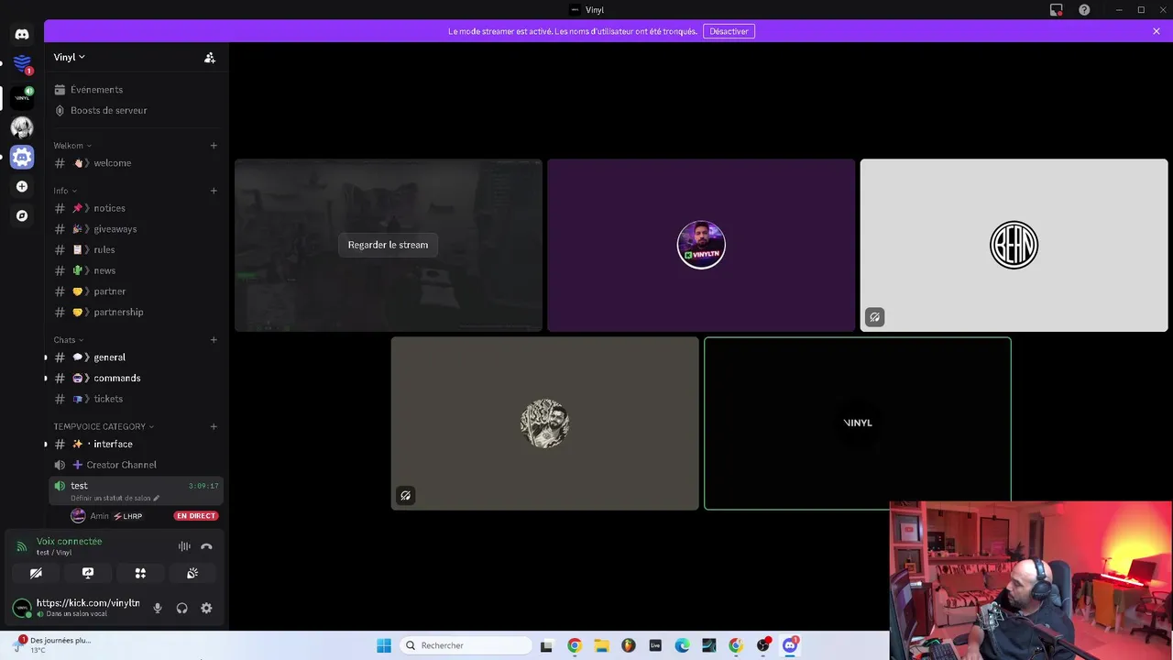Open the welcome channel

pyautogui.click(x=136, y=163)
